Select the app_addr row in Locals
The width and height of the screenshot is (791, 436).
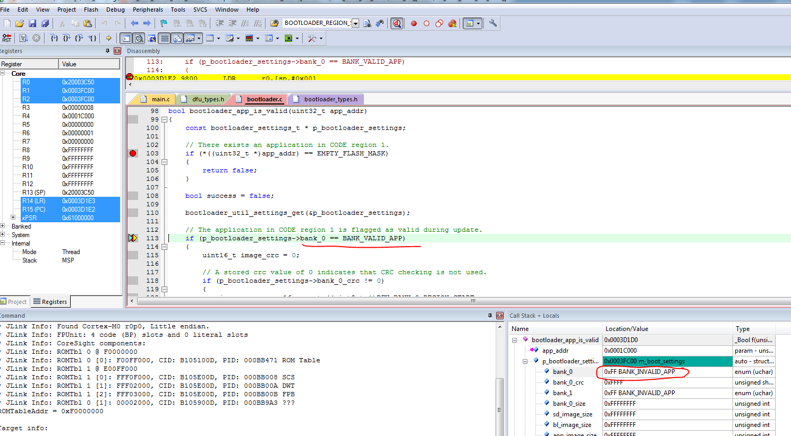(x=643, y=351)
